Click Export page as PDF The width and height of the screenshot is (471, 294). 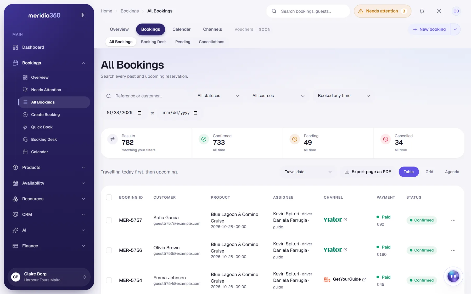coord(368,172)
